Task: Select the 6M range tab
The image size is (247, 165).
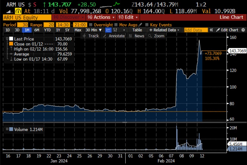Action: click(x=37, y=30)
